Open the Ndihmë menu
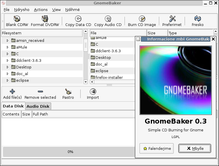This screenshot has width=219, height=166. (73, 10)
